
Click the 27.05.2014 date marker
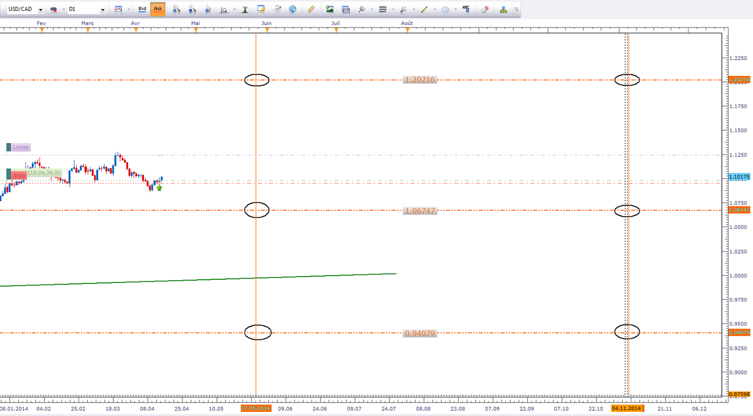click(256, 409)
